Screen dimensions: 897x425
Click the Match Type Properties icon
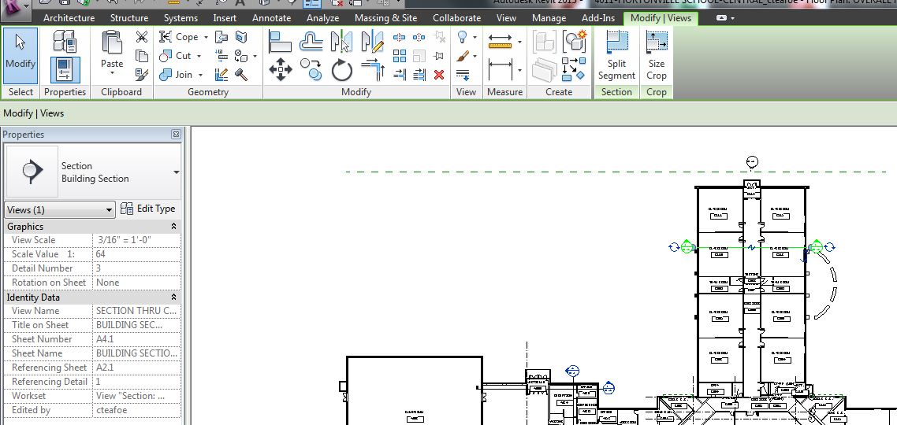tap(142, 75)
